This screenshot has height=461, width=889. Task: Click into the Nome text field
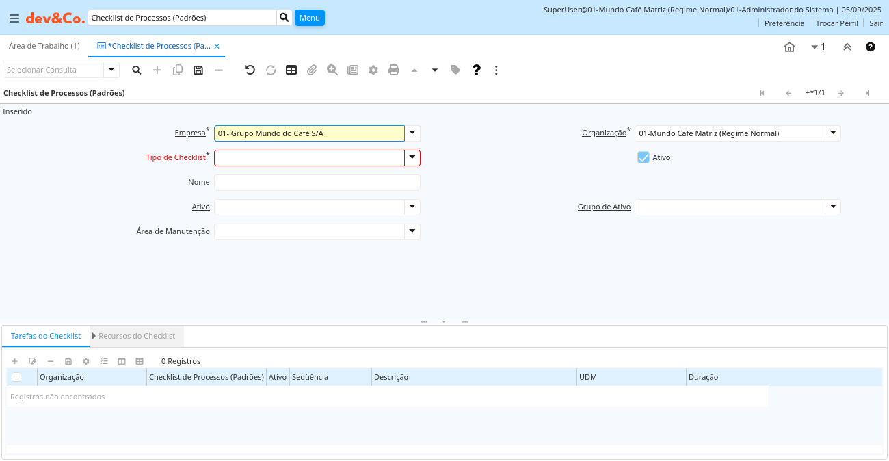[317, 183]
